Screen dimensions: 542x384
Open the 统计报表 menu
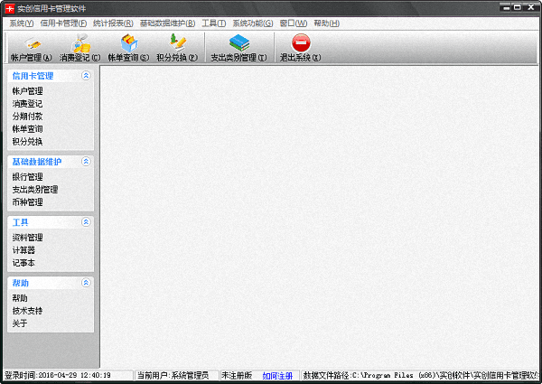[x=113, y=23]
